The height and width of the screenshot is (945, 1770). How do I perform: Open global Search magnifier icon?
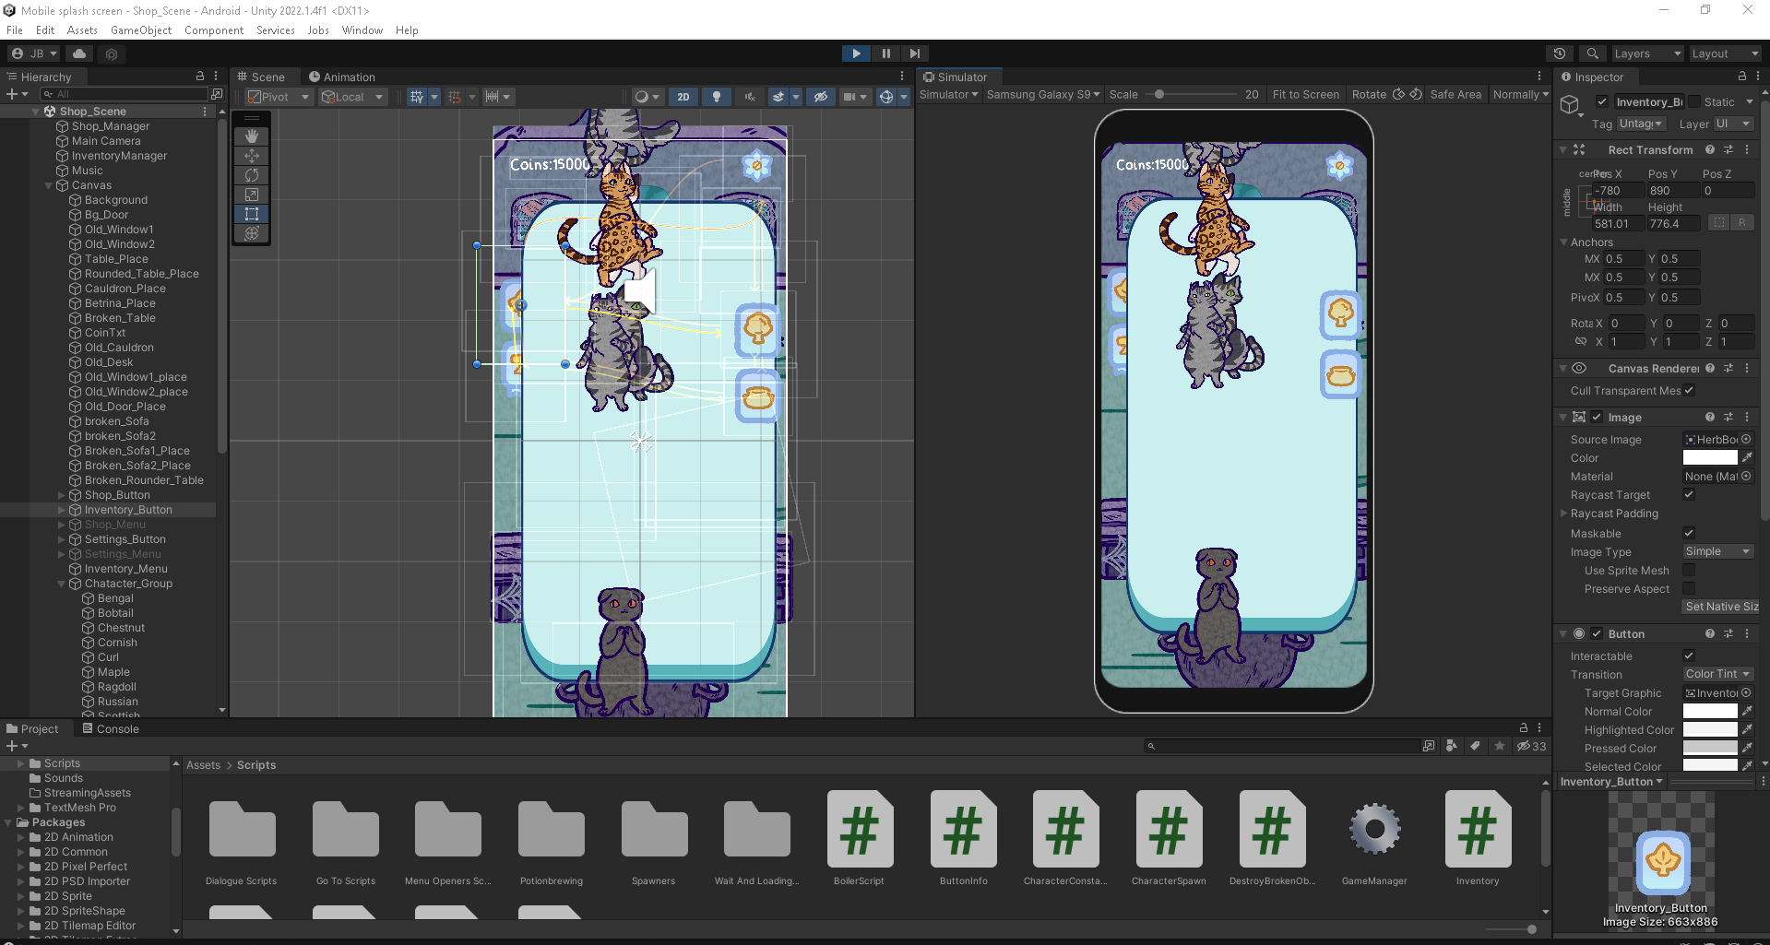(x=1592, y=53)
